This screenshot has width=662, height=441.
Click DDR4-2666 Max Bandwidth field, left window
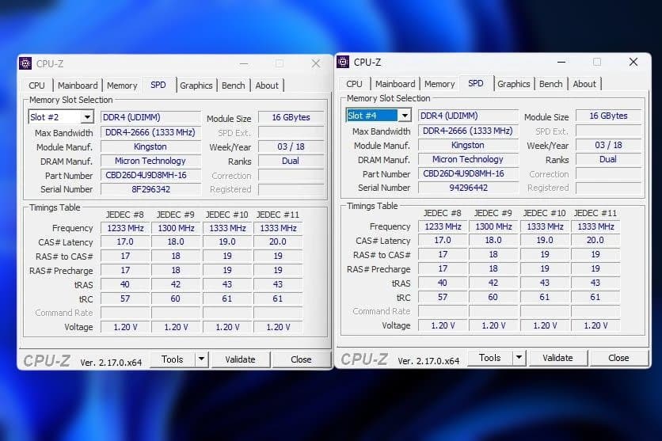coord(150,132)
